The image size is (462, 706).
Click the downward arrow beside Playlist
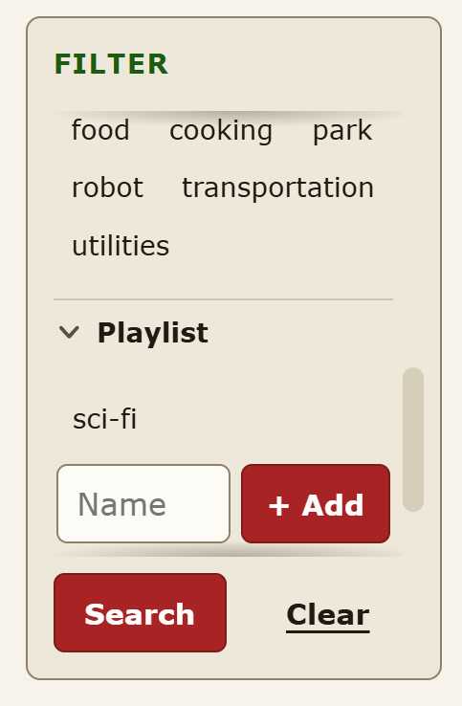69,333
